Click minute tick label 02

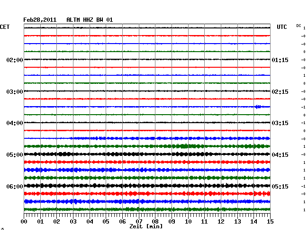click(56, 221)
